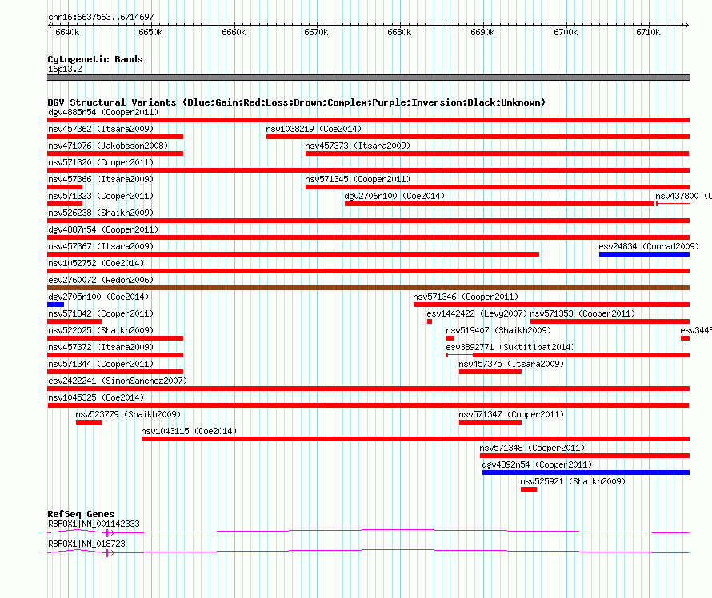Viewport: 712px width, 598px height.
Task: Open the dgv2706n100 (Coe2014) label
Action: 394,196
